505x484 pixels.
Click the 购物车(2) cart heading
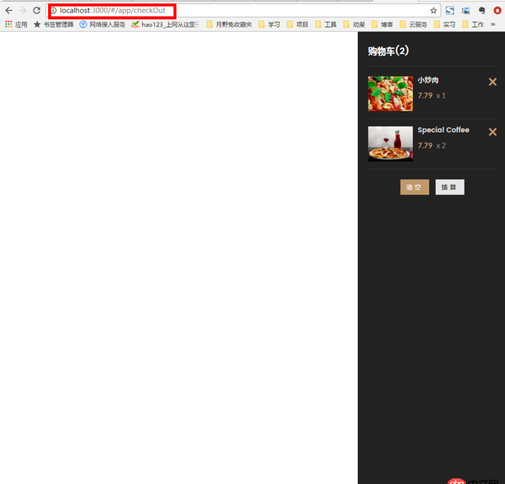point(388,51)
